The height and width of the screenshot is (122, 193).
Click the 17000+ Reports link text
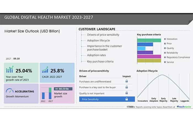click(x=138, y=107)
